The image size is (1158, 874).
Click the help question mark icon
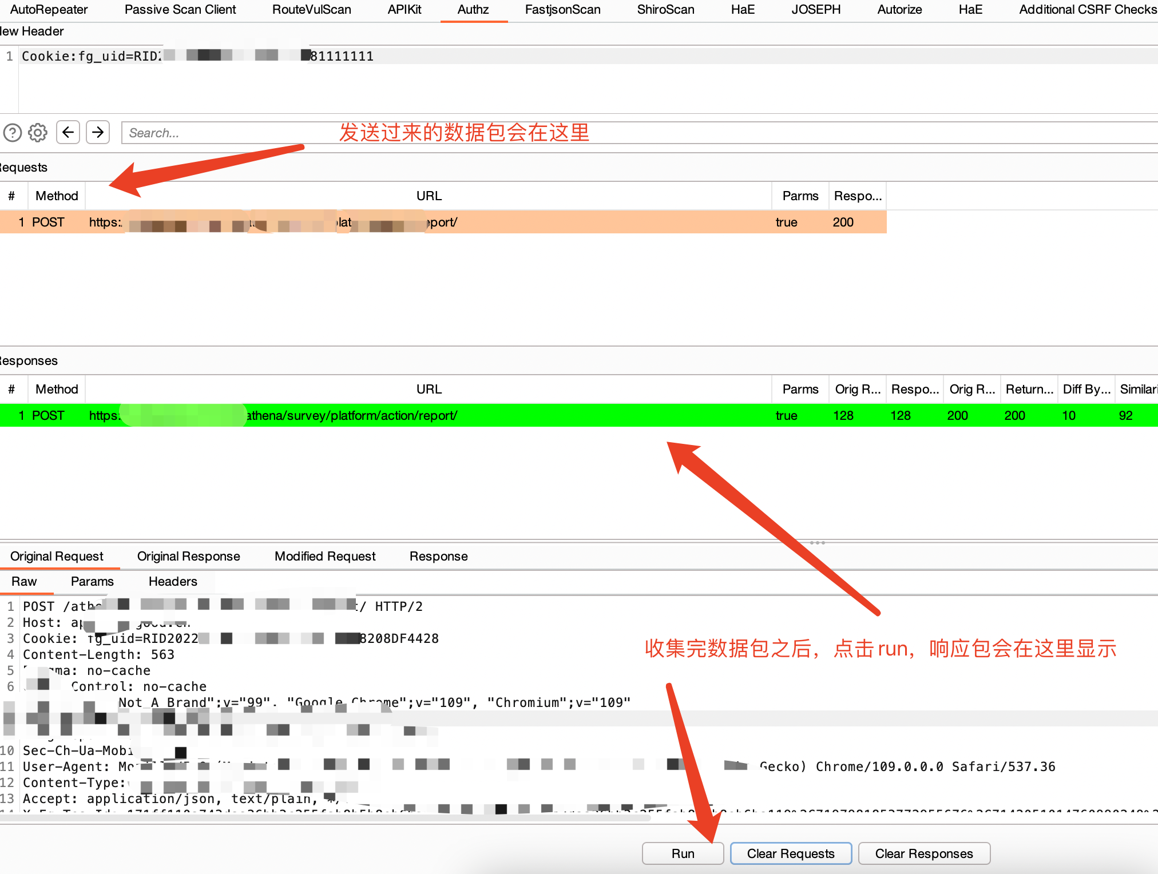tap(12, 133)
